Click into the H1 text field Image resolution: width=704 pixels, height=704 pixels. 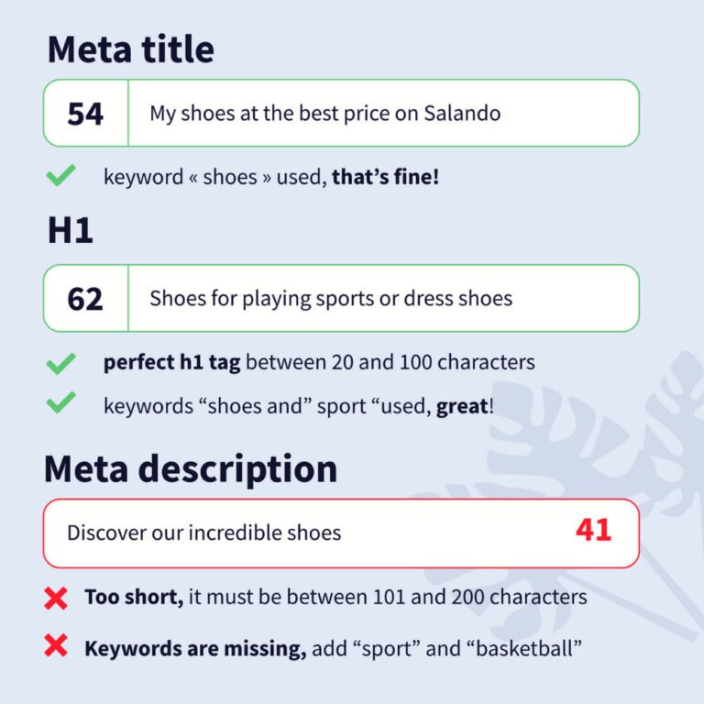pyautogui.click(x=384, y=298)
